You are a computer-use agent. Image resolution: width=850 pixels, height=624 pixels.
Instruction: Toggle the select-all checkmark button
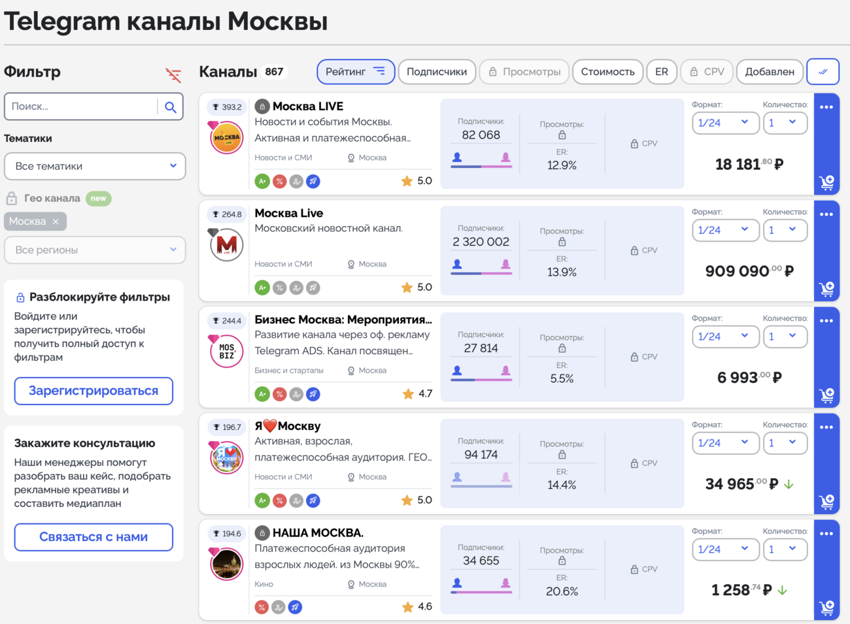(823, 72)
